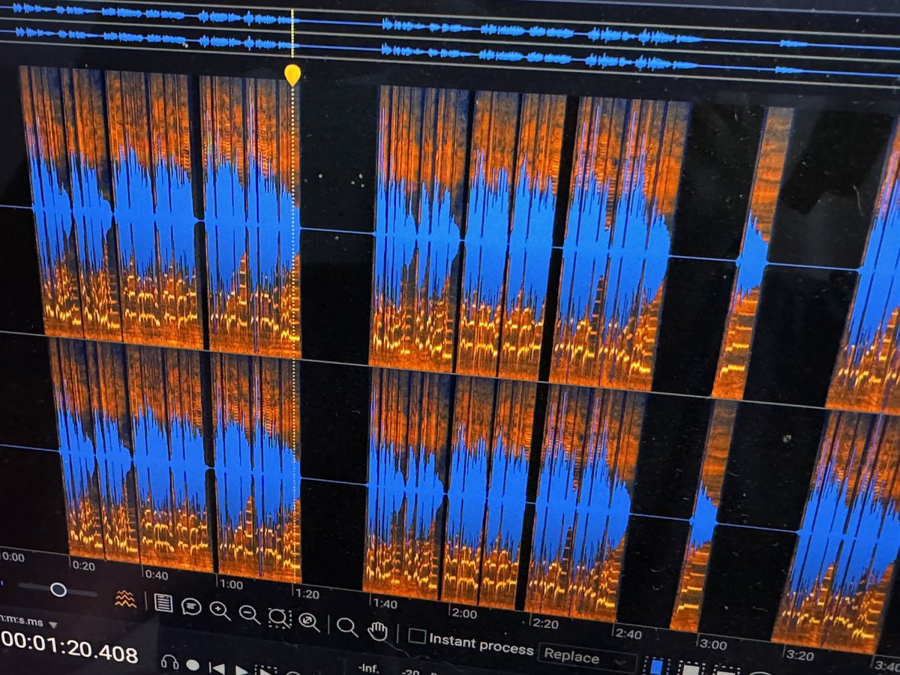
Task: Click the 1:20 mark on the time ruler
Action: point(307,593)
